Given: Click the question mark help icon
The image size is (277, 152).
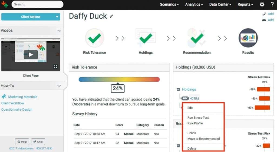Looking at the screenshot, I should [x=272, y=4].
